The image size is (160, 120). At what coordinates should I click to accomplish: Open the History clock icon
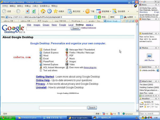click(x=49, y=11)
